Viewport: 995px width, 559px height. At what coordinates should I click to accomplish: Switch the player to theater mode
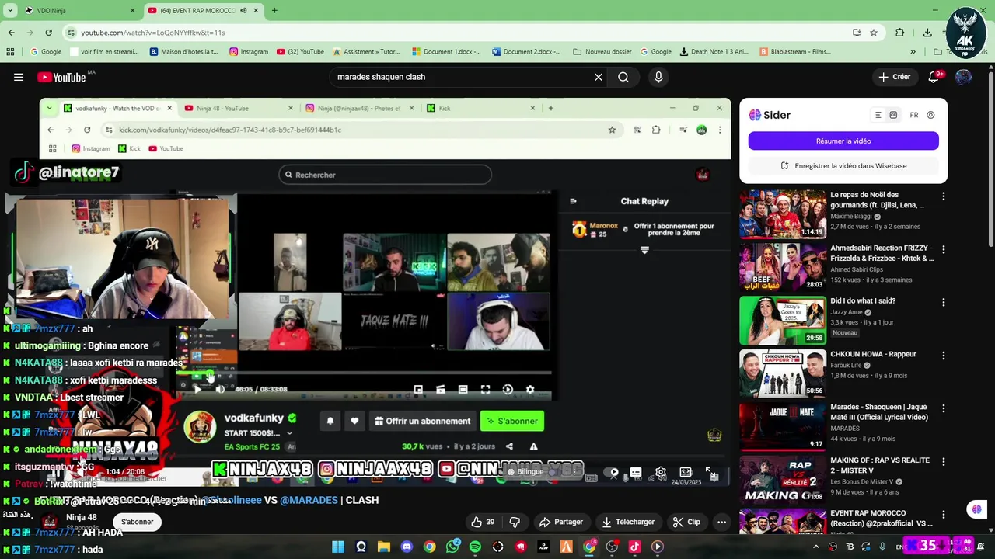coord(686,472)
